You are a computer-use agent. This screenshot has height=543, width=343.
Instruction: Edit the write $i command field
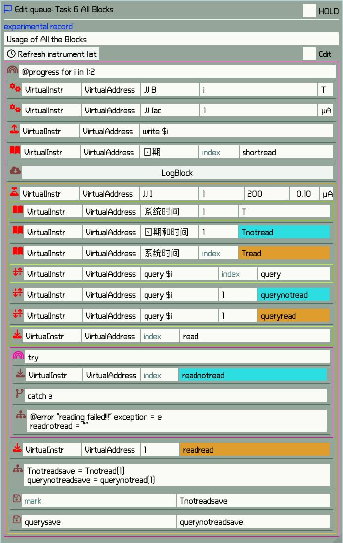[x=236, y=131]
